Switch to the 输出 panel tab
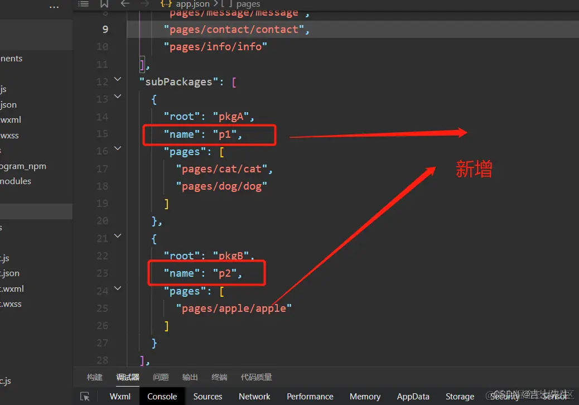 point(190,377)
